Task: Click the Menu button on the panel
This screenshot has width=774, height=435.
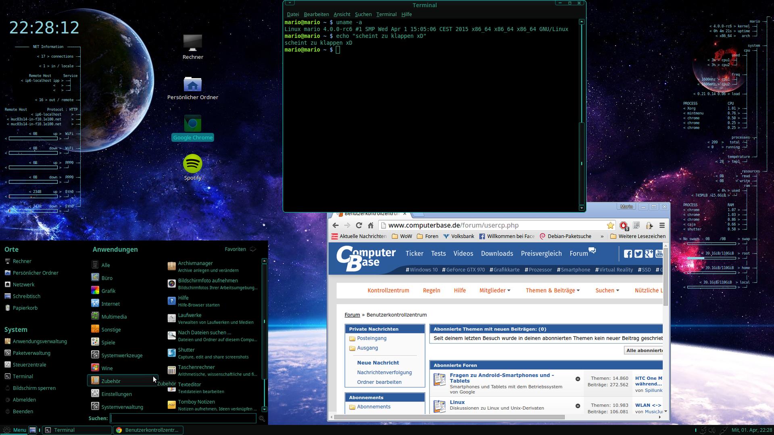Action: [x=15, y=430]
